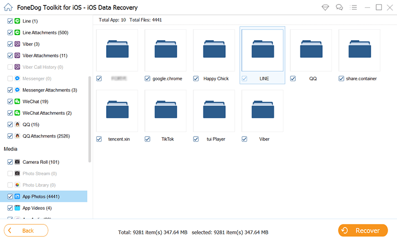Click the home icon in title bar
Viewport: 397px width, 242px height.
(x=7, y=7)
